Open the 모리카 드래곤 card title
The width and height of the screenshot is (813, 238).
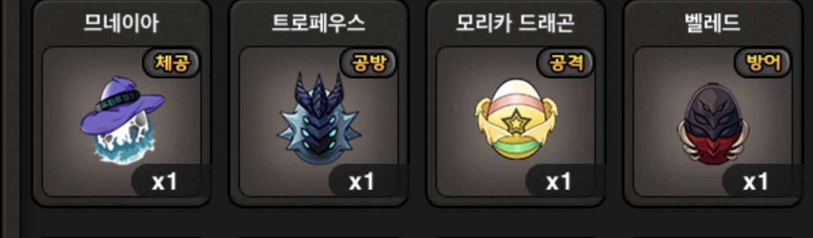click(x=515, y=23)
